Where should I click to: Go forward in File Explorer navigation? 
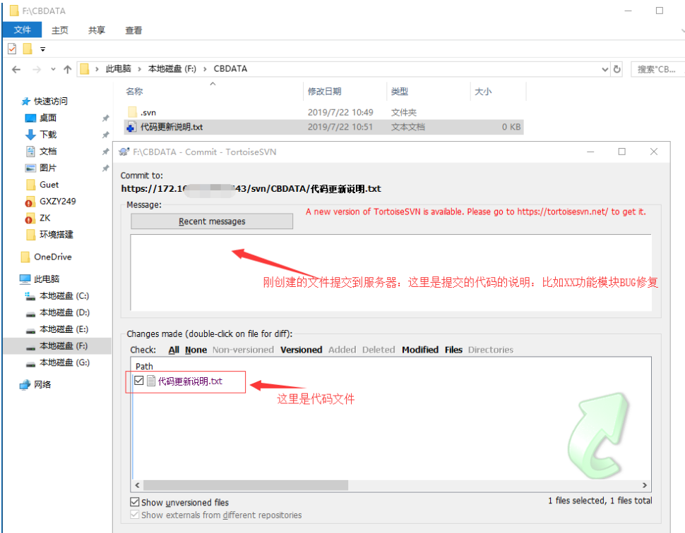37,69
